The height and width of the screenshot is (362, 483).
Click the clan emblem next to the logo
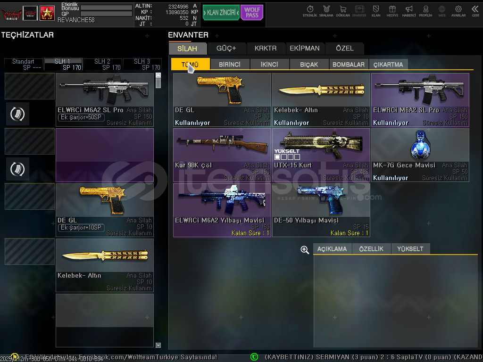(x=30, y=13)
